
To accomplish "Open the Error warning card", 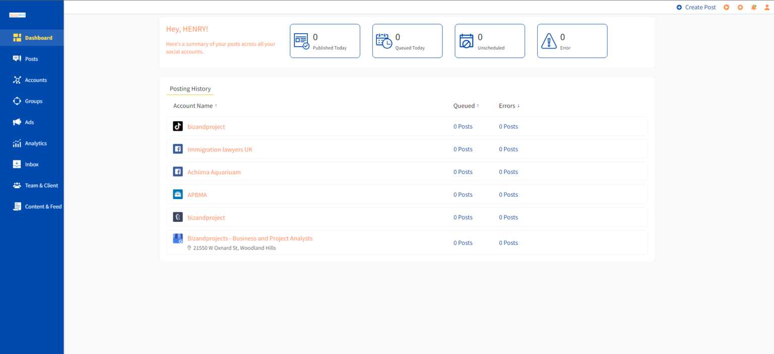I will [572, 41].
